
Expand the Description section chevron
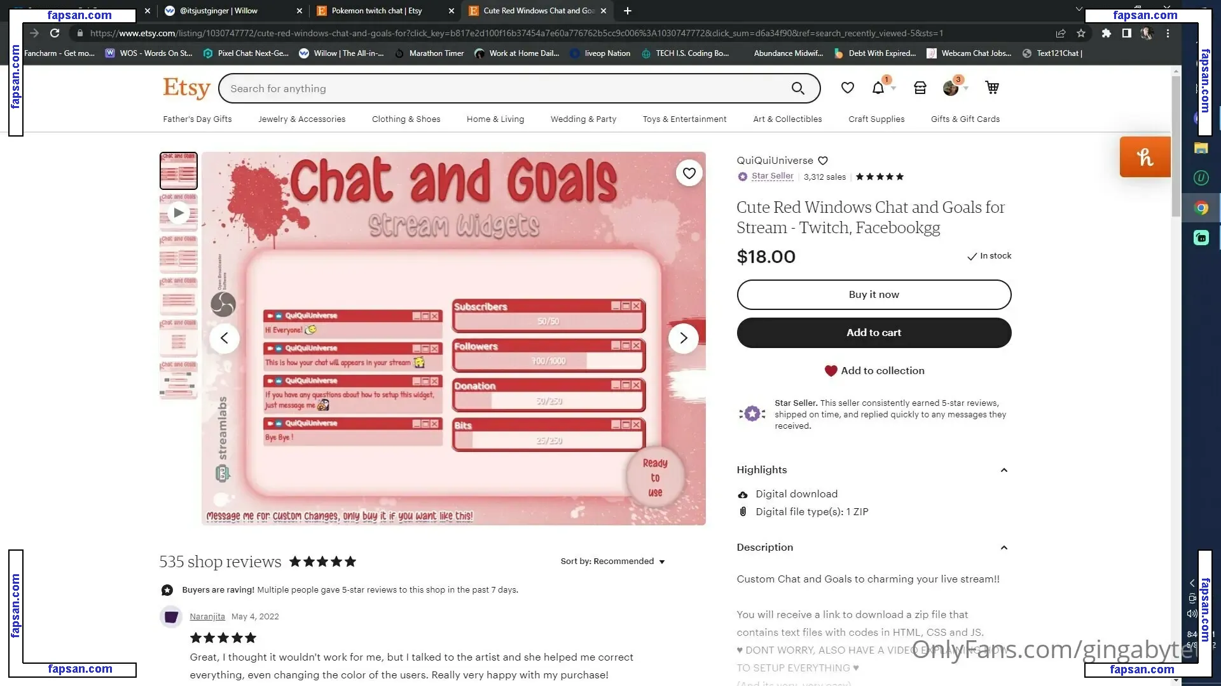(x=1003, y=547)
